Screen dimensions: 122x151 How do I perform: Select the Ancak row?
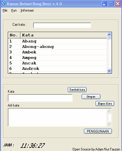(x=57, y=63)
